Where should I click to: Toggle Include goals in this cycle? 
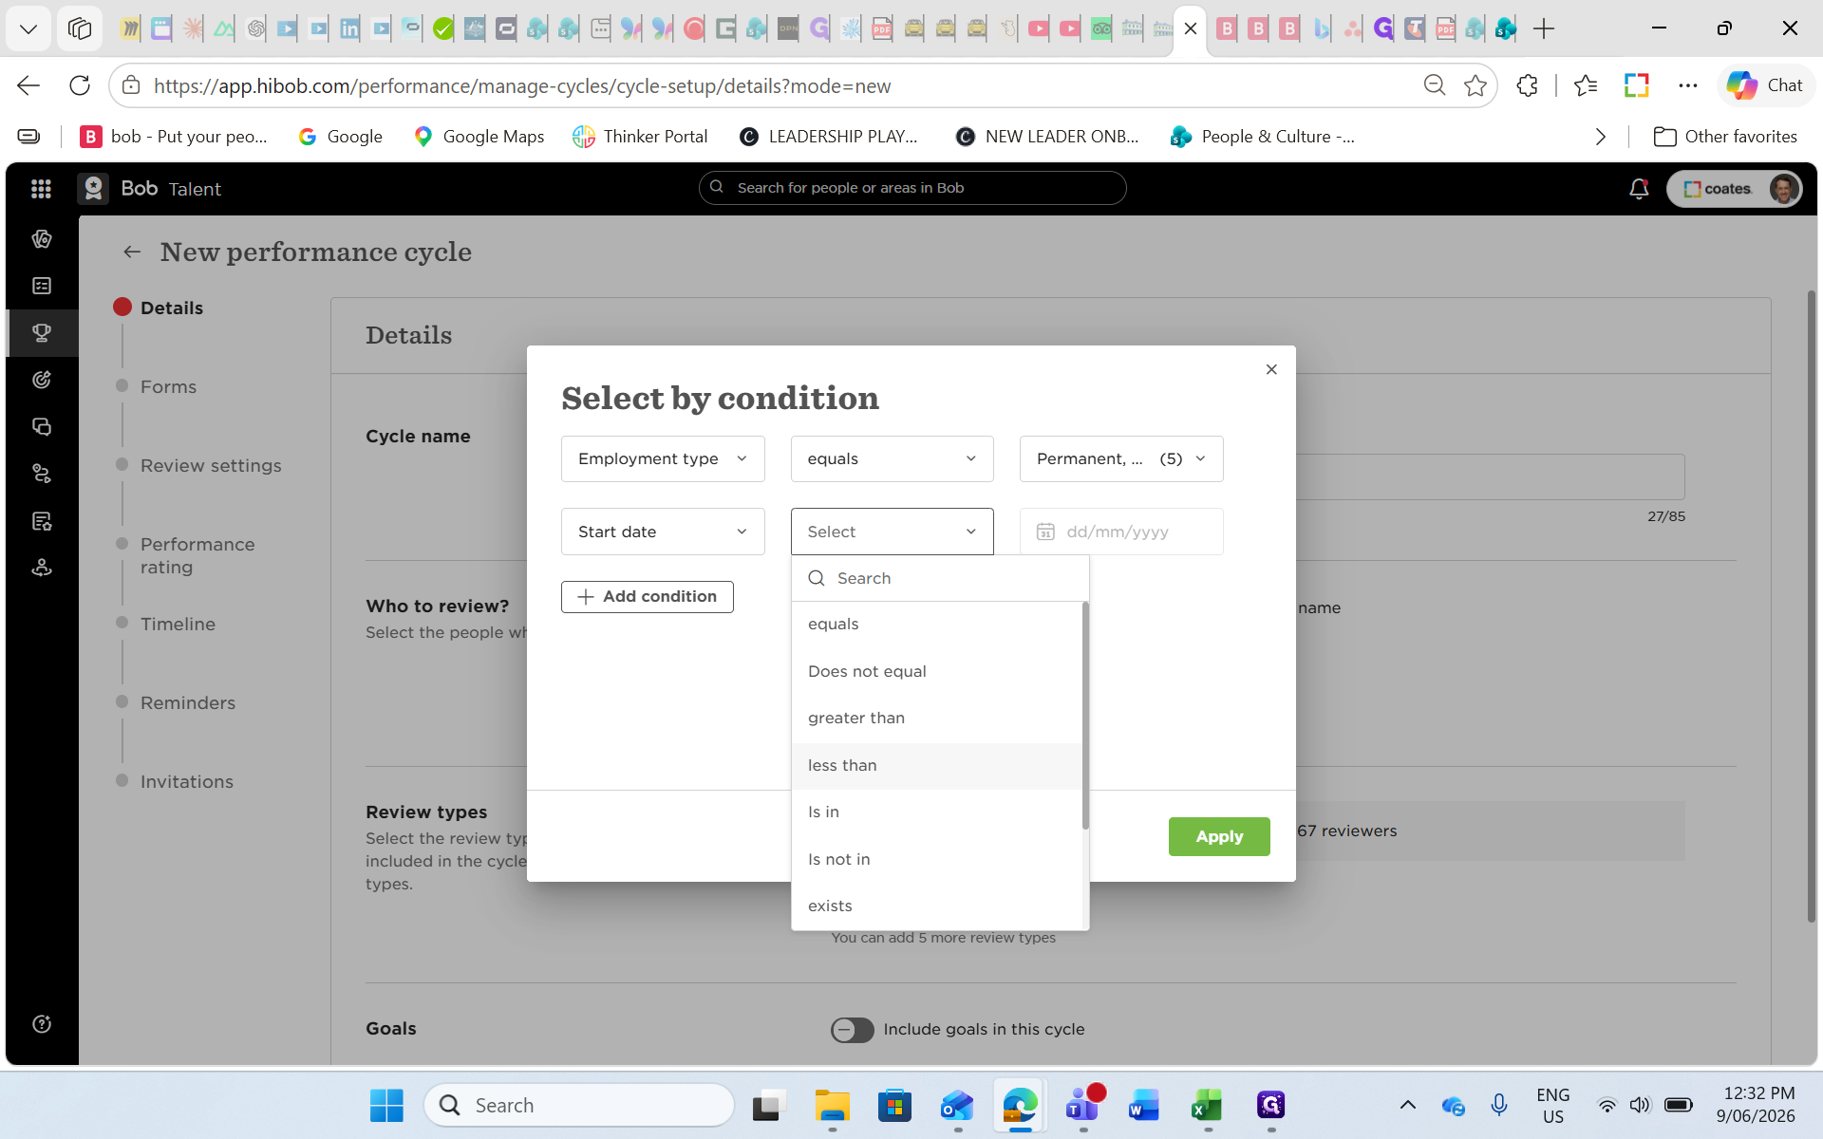coord(852,1030)
